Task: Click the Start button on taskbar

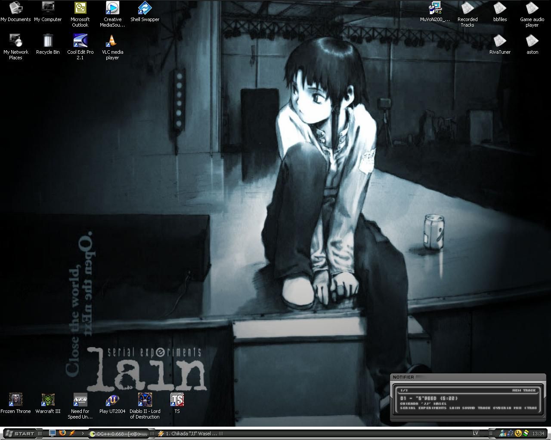Action: pos(19,434)
